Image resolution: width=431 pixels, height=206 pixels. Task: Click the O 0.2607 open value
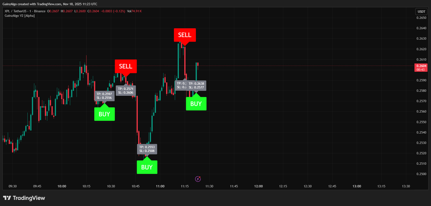coord(54,11)
